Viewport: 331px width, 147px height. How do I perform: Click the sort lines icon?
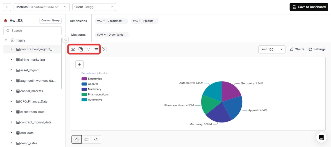(x=96, y=49)
